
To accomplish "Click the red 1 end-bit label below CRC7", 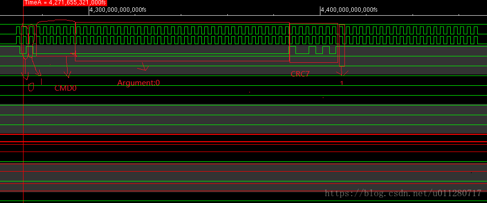I will [x=341, y=83].
